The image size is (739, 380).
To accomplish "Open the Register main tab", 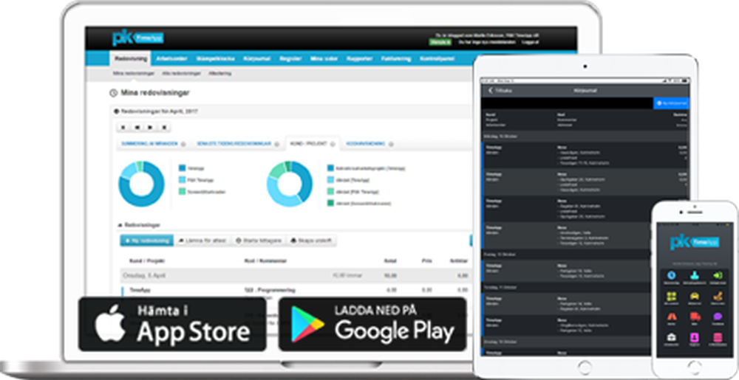I will pyautogui.click(x=290, y=59).
